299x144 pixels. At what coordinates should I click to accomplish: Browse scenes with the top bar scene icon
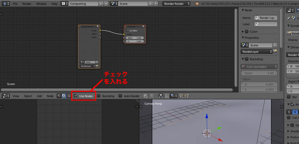coord(114,4)
